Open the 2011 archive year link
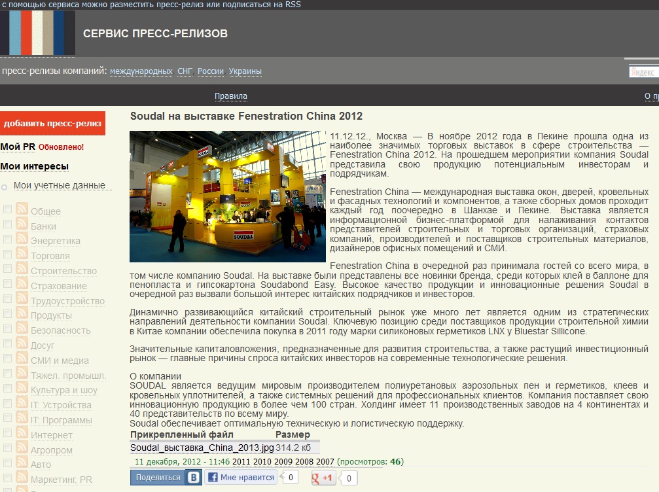 coord(241,462)
